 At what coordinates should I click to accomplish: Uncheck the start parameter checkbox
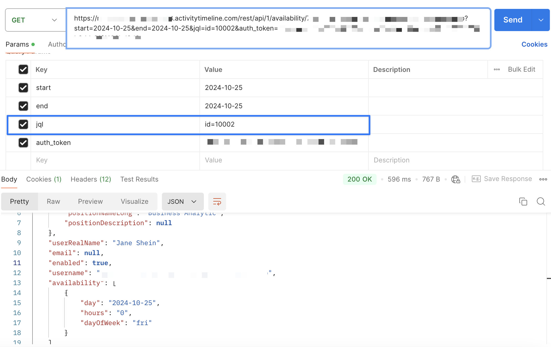(x=23, y=88)
